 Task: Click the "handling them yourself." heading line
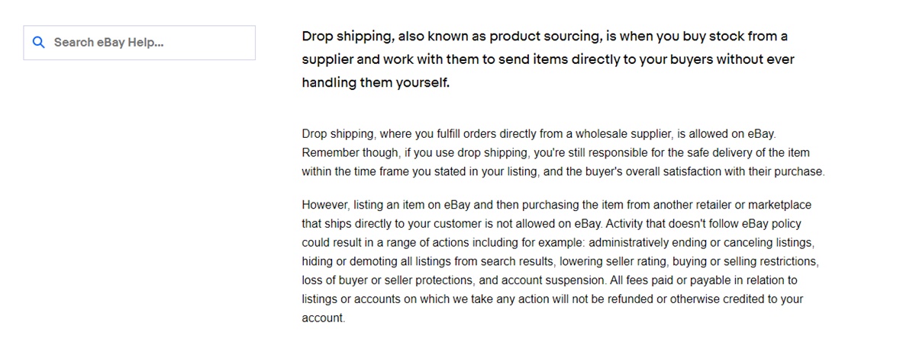376,83
